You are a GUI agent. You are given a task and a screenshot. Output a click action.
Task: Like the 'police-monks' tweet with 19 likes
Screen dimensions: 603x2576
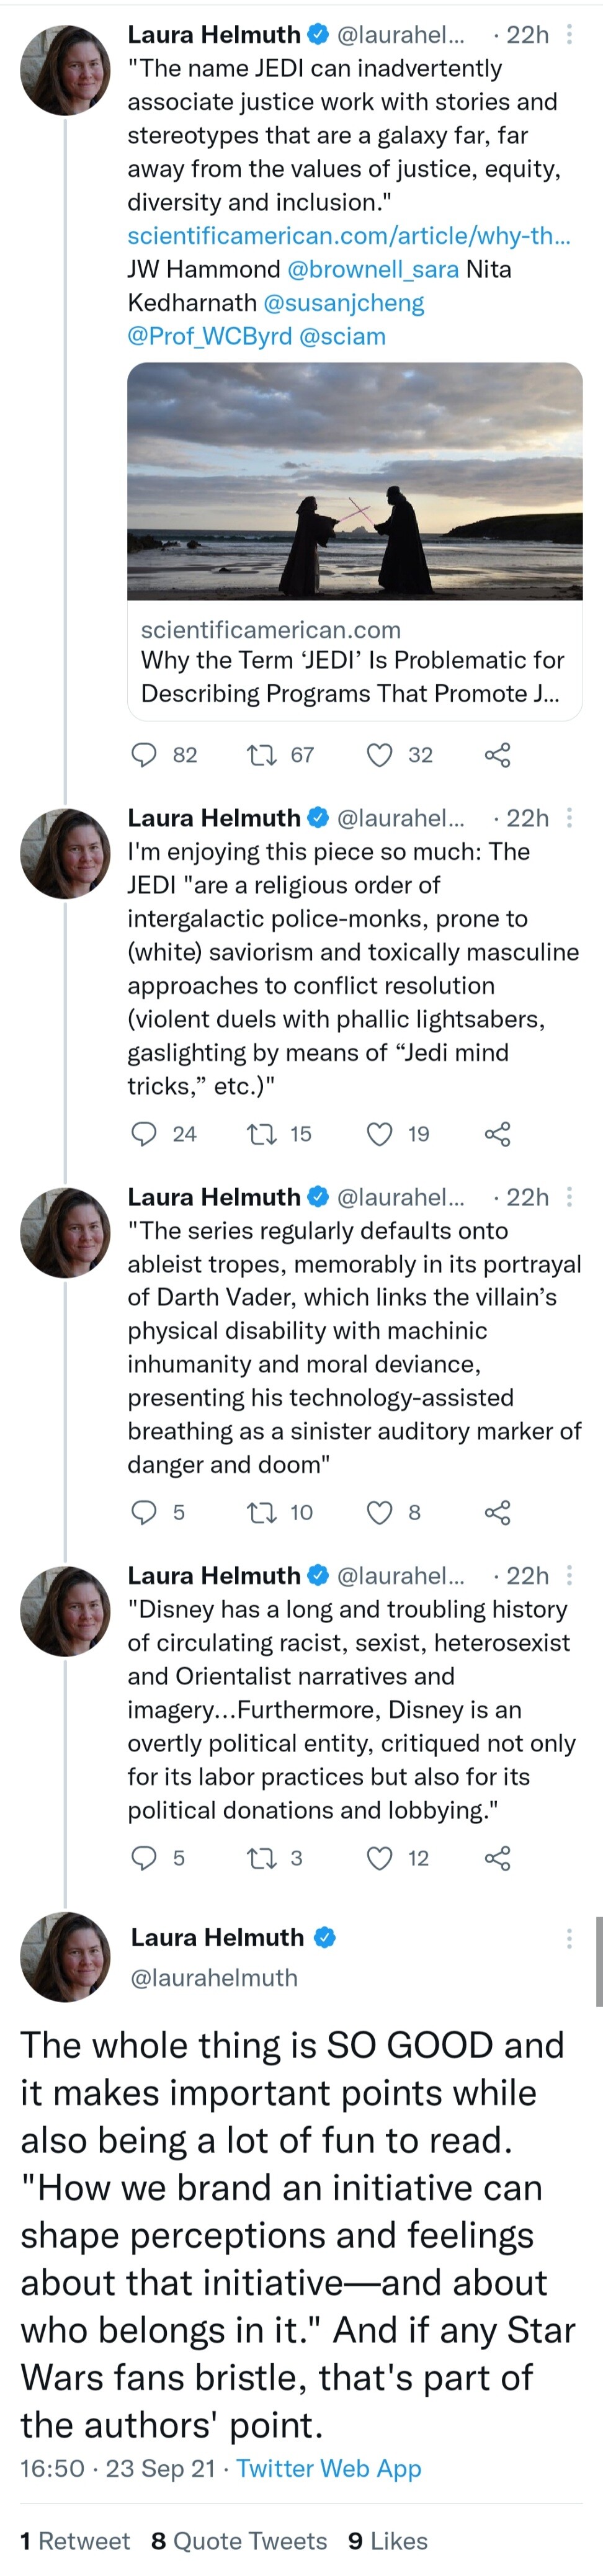pyautogui.click(x=380, y=1134)
